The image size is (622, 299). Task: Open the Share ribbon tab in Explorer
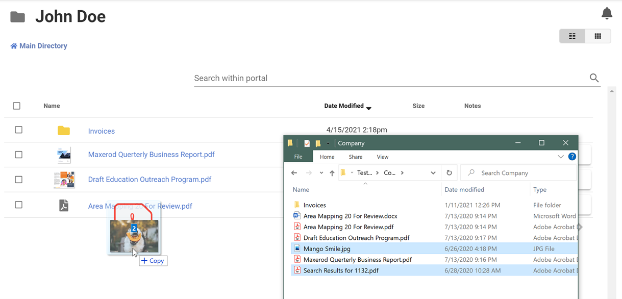356,157
